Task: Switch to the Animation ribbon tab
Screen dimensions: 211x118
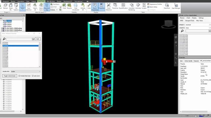Action: (x=21, y=1)
